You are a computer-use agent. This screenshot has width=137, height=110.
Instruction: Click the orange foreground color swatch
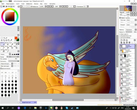[16, 38]
